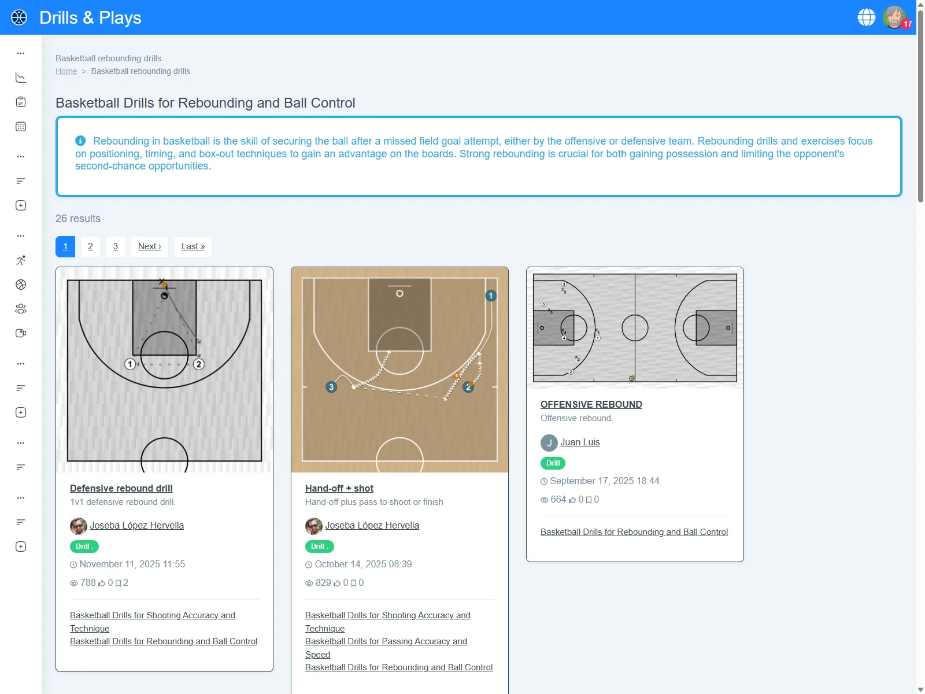This screenshot has height=694, width=925.
Task: Open the line chart statistics sidebar icon
Action: (x=21, y=77)
